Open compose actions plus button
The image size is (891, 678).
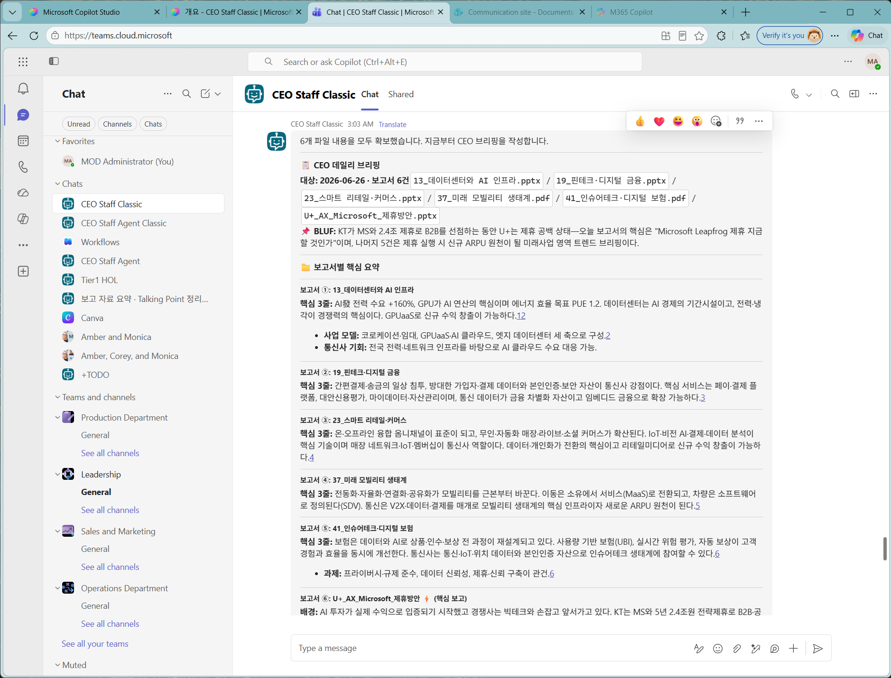point(793,649)
